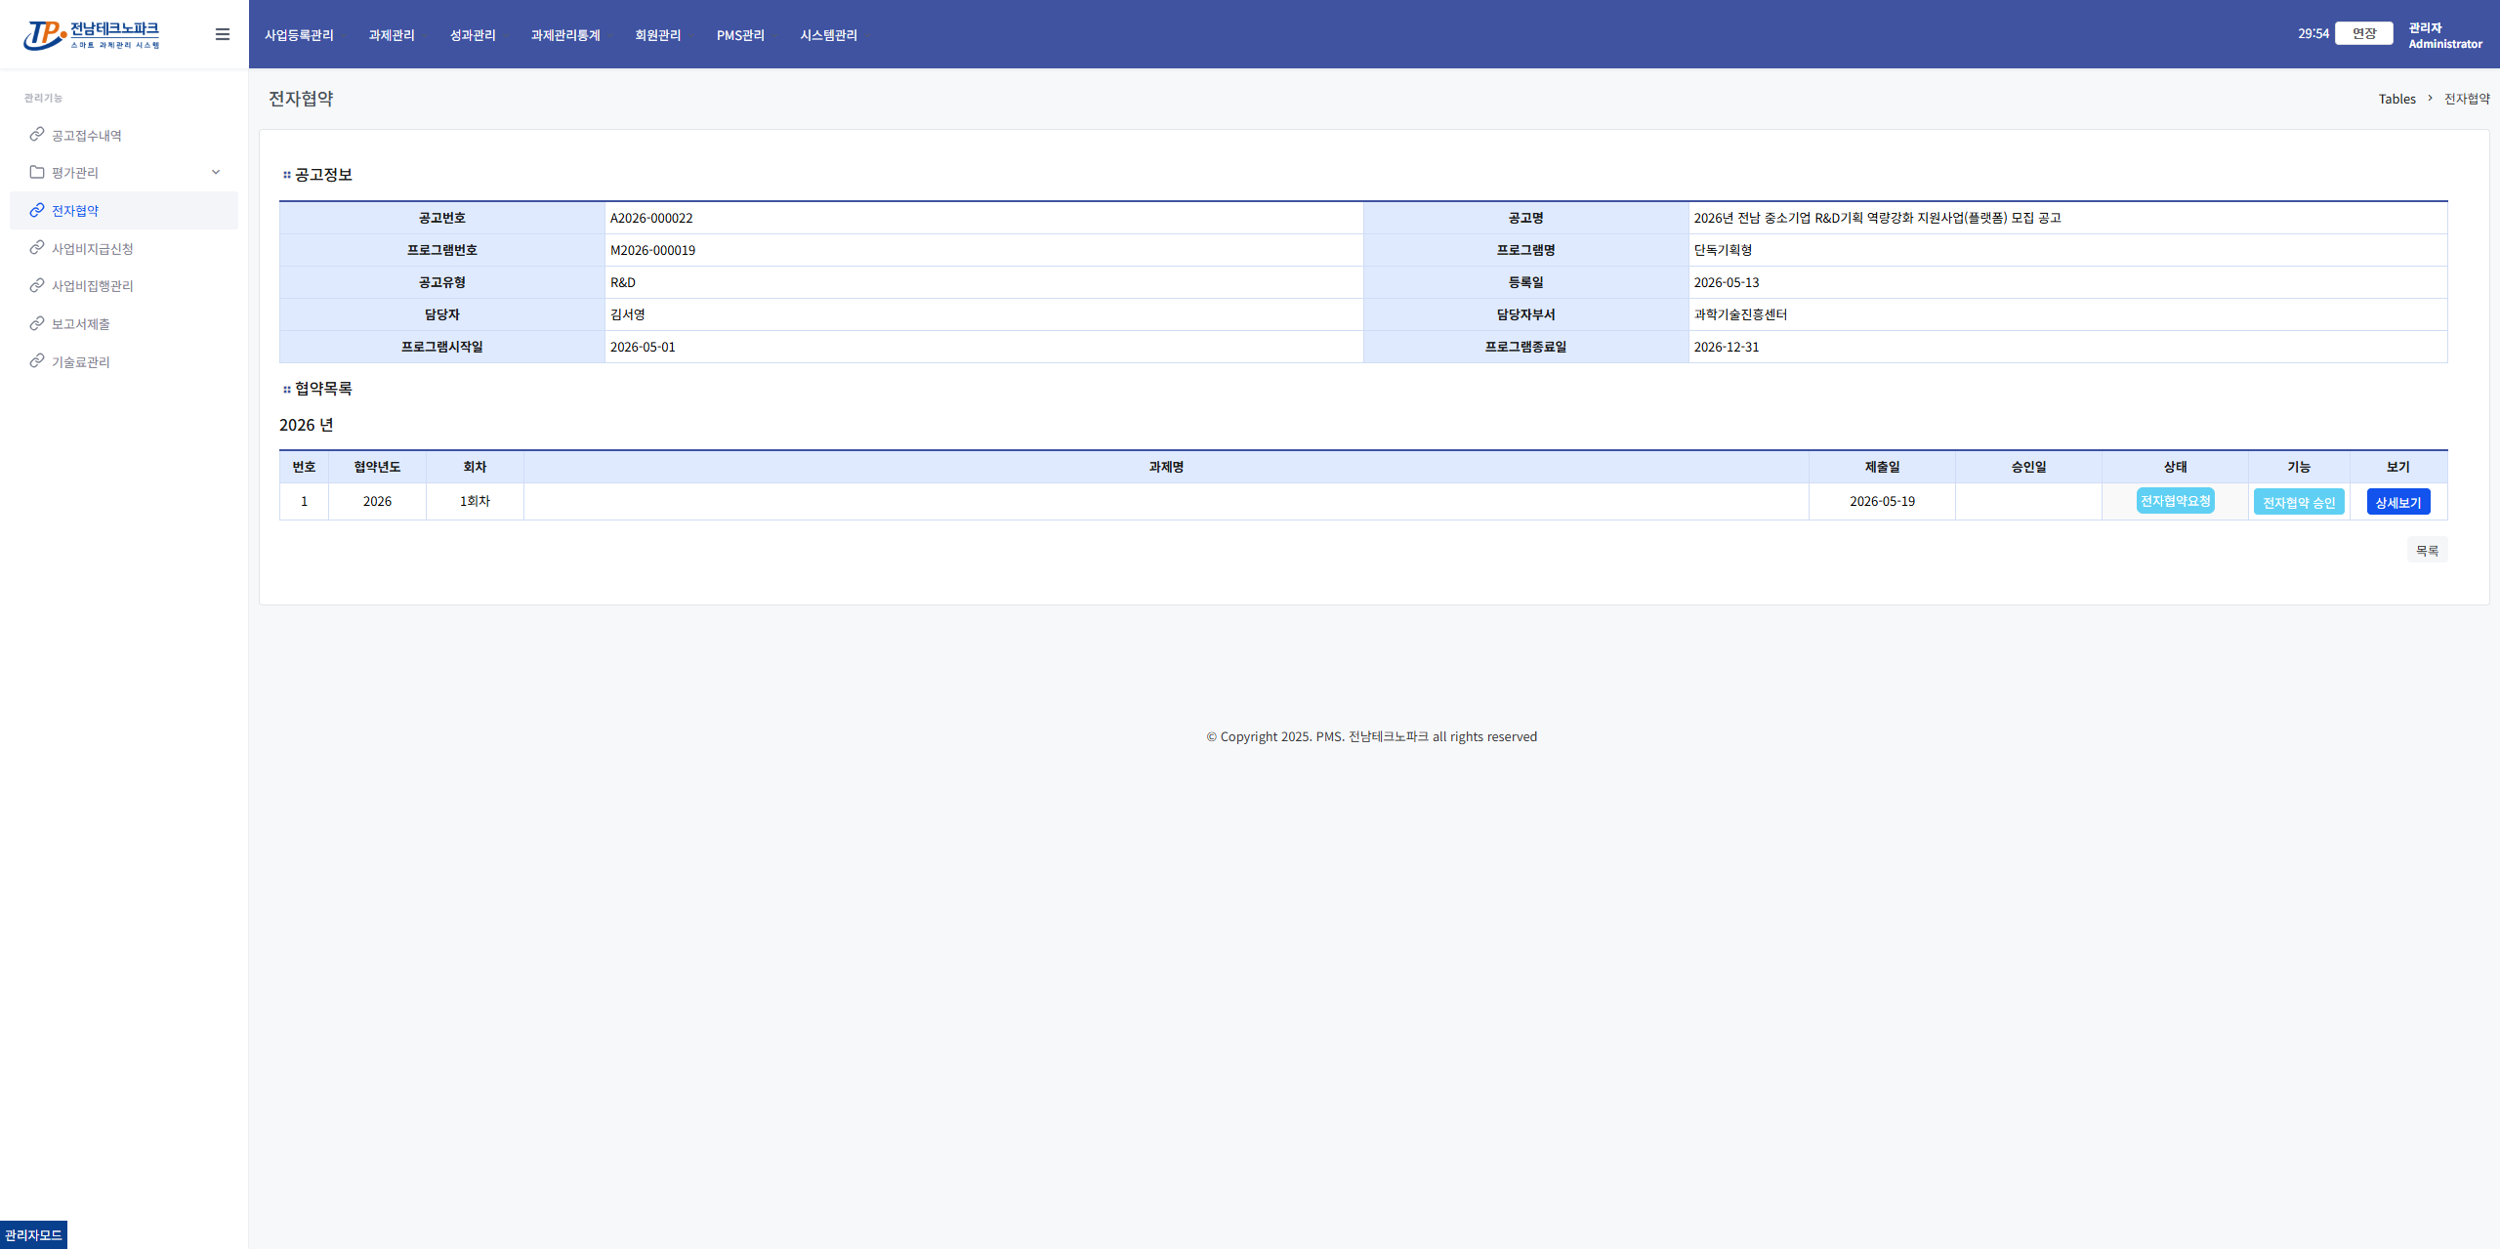The image size is (2500, 1249).
Task: Click the link icon beside 전자협약
Action: click(x=37, y=210)
